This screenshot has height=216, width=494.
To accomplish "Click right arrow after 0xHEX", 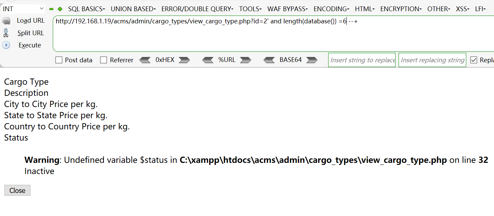I will (184, 60).
